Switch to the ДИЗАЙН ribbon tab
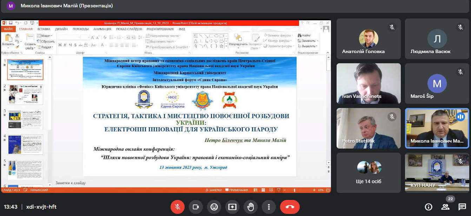 tap(61, 29)
